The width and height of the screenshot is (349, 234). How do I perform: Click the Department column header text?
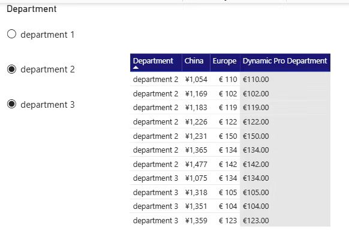pyautogui.click(x=153, y=61)
